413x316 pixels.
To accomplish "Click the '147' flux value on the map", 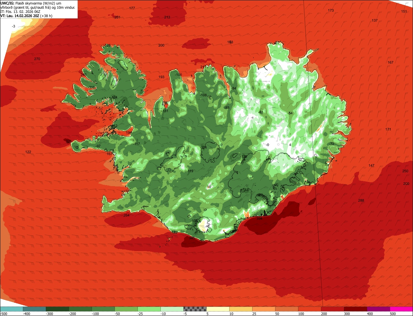I will (371, 165).
